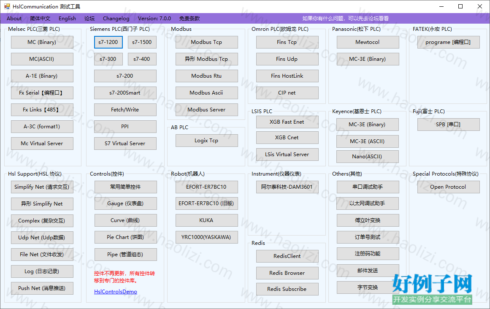
Task: Open the Redis Subscribe tool
Action: [287, 289]
